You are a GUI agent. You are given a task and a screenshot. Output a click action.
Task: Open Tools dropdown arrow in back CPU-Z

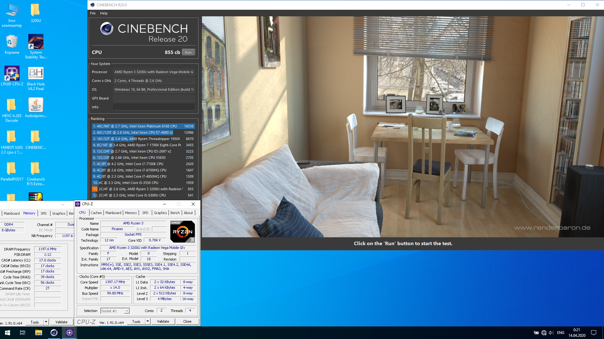(46, 322)
